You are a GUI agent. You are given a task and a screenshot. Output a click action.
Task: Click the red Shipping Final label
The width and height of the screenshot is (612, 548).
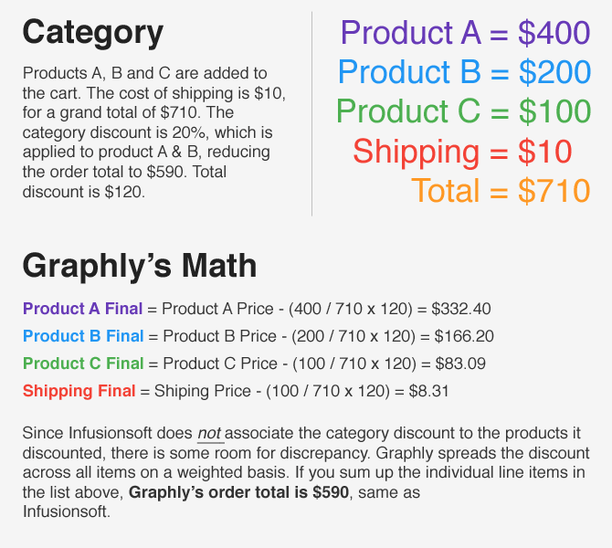79,391
